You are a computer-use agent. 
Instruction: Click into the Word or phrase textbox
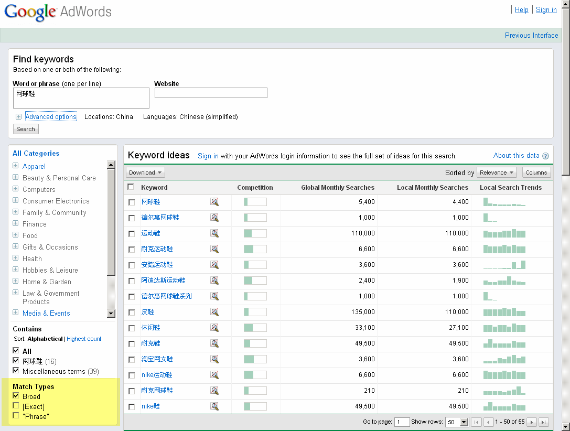click(81, 98)
